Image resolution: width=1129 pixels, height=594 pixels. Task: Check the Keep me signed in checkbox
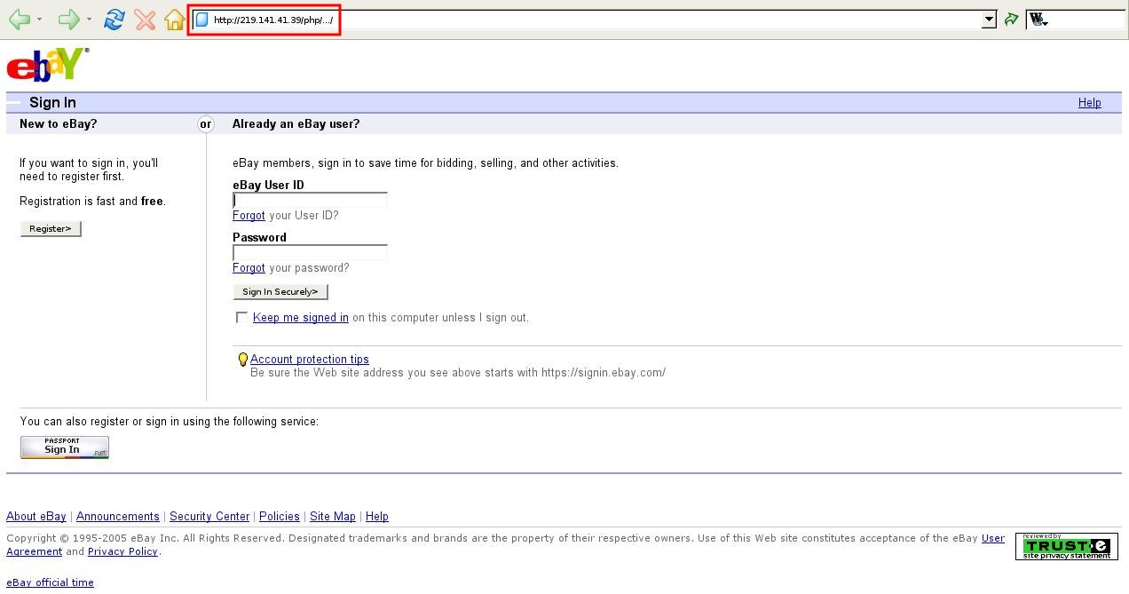pos(241,317)
